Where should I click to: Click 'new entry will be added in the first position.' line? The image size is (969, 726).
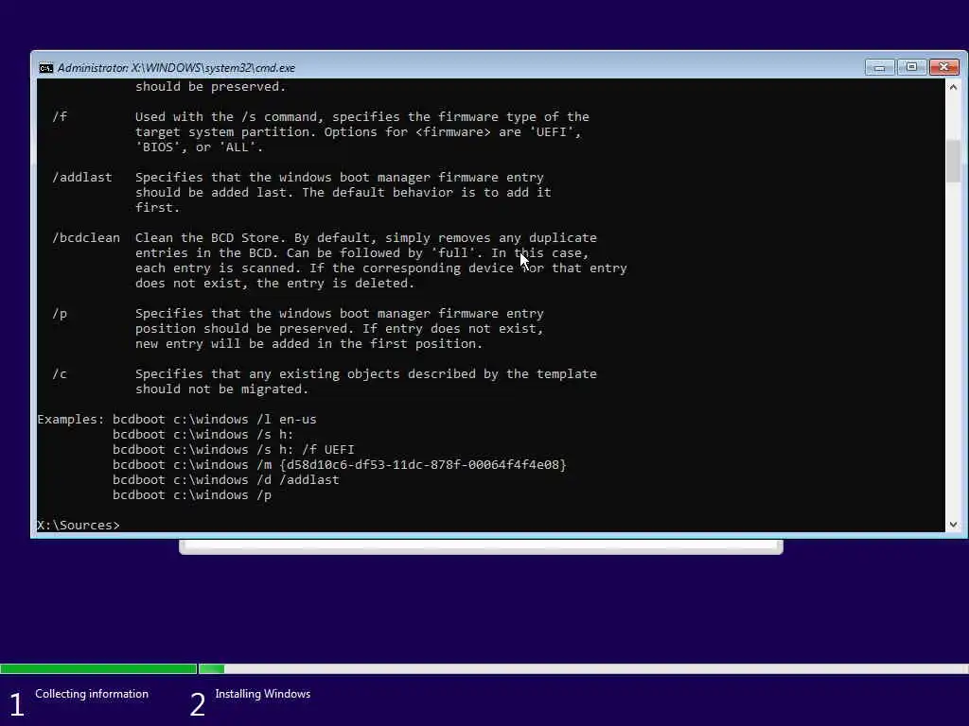[x=309, y=344]
